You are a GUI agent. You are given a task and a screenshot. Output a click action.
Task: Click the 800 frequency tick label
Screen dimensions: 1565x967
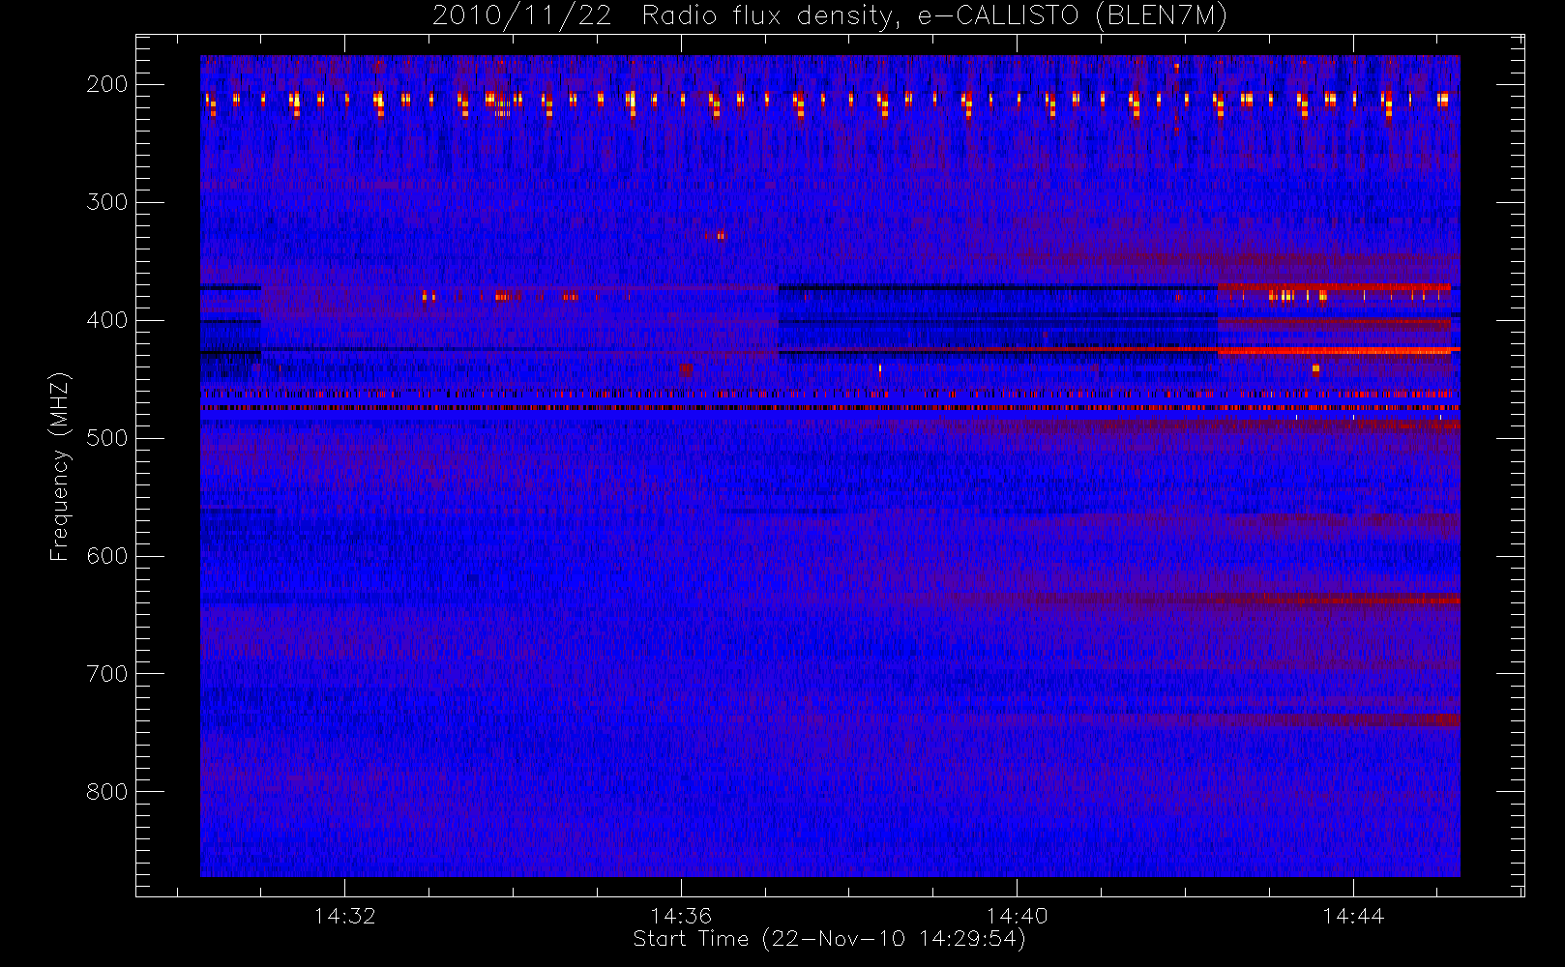click(107, 792)
